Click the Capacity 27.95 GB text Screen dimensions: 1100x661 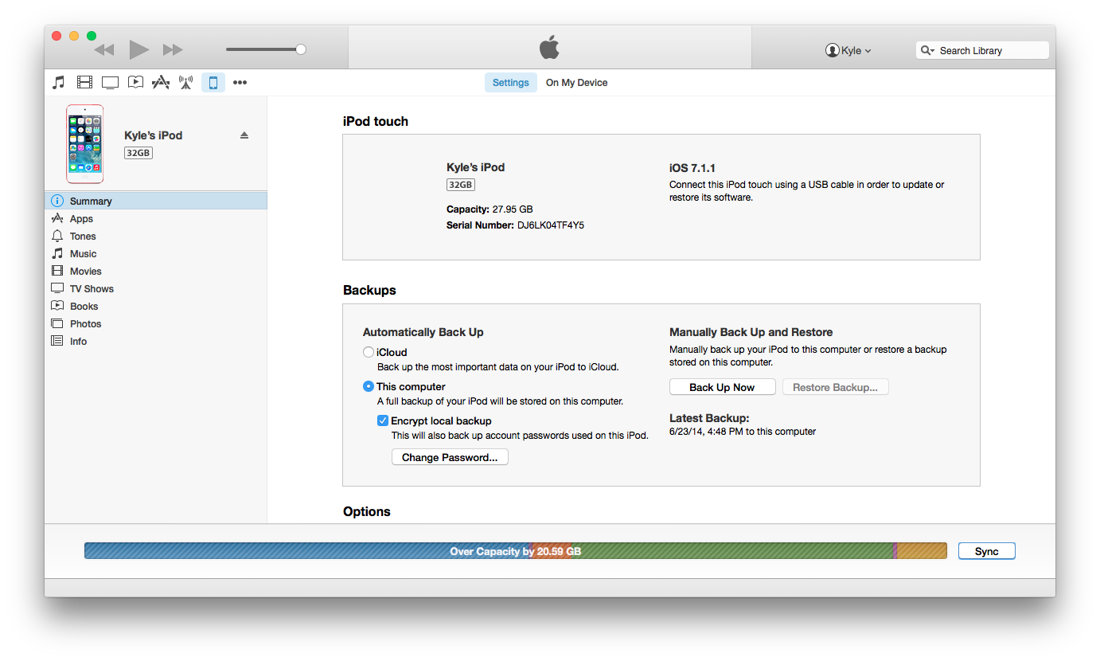(490, 209)
